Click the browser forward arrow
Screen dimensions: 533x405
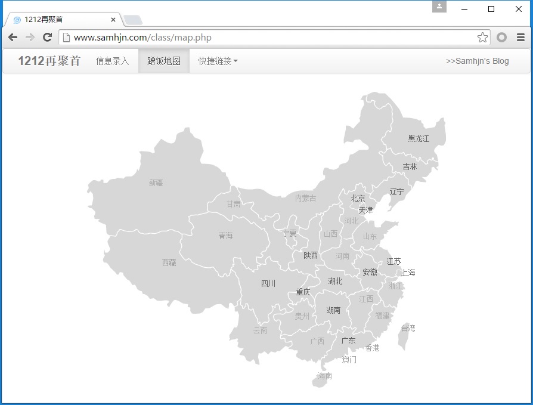click(30, 38)
